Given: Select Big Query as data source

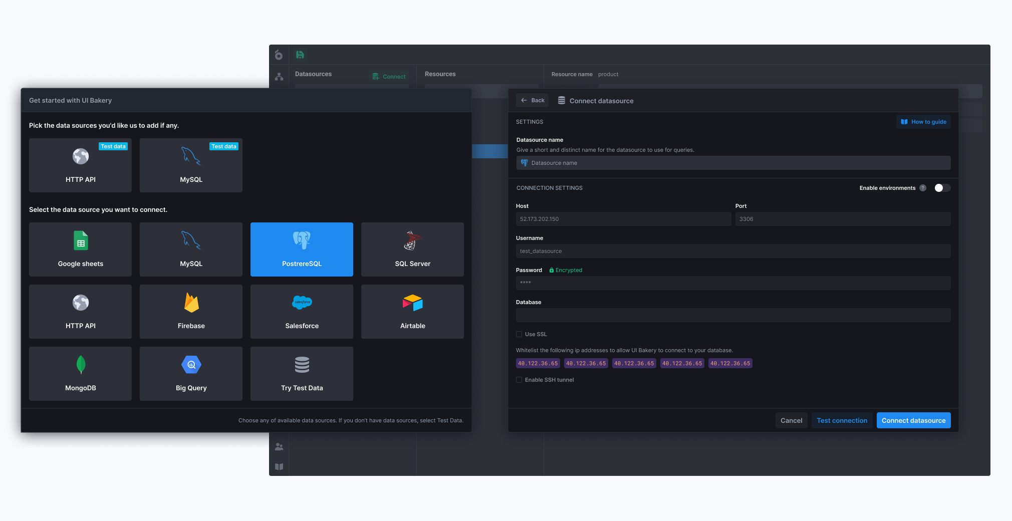Looking at the screenshot, I should [x=191, y=374].
